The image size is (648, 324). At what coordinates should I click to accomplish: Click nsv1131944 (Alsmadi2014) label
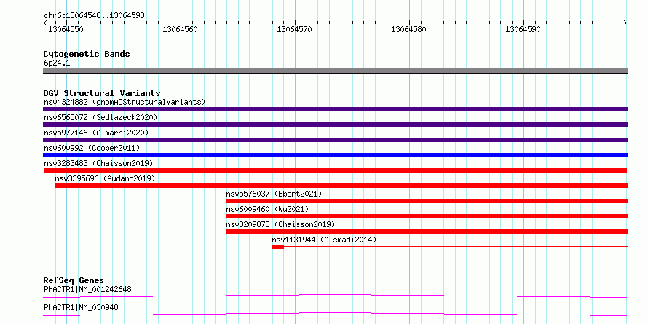click(x=325, y=240)
